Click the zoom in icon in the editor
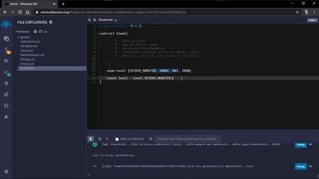 click(x=95, y=20)
